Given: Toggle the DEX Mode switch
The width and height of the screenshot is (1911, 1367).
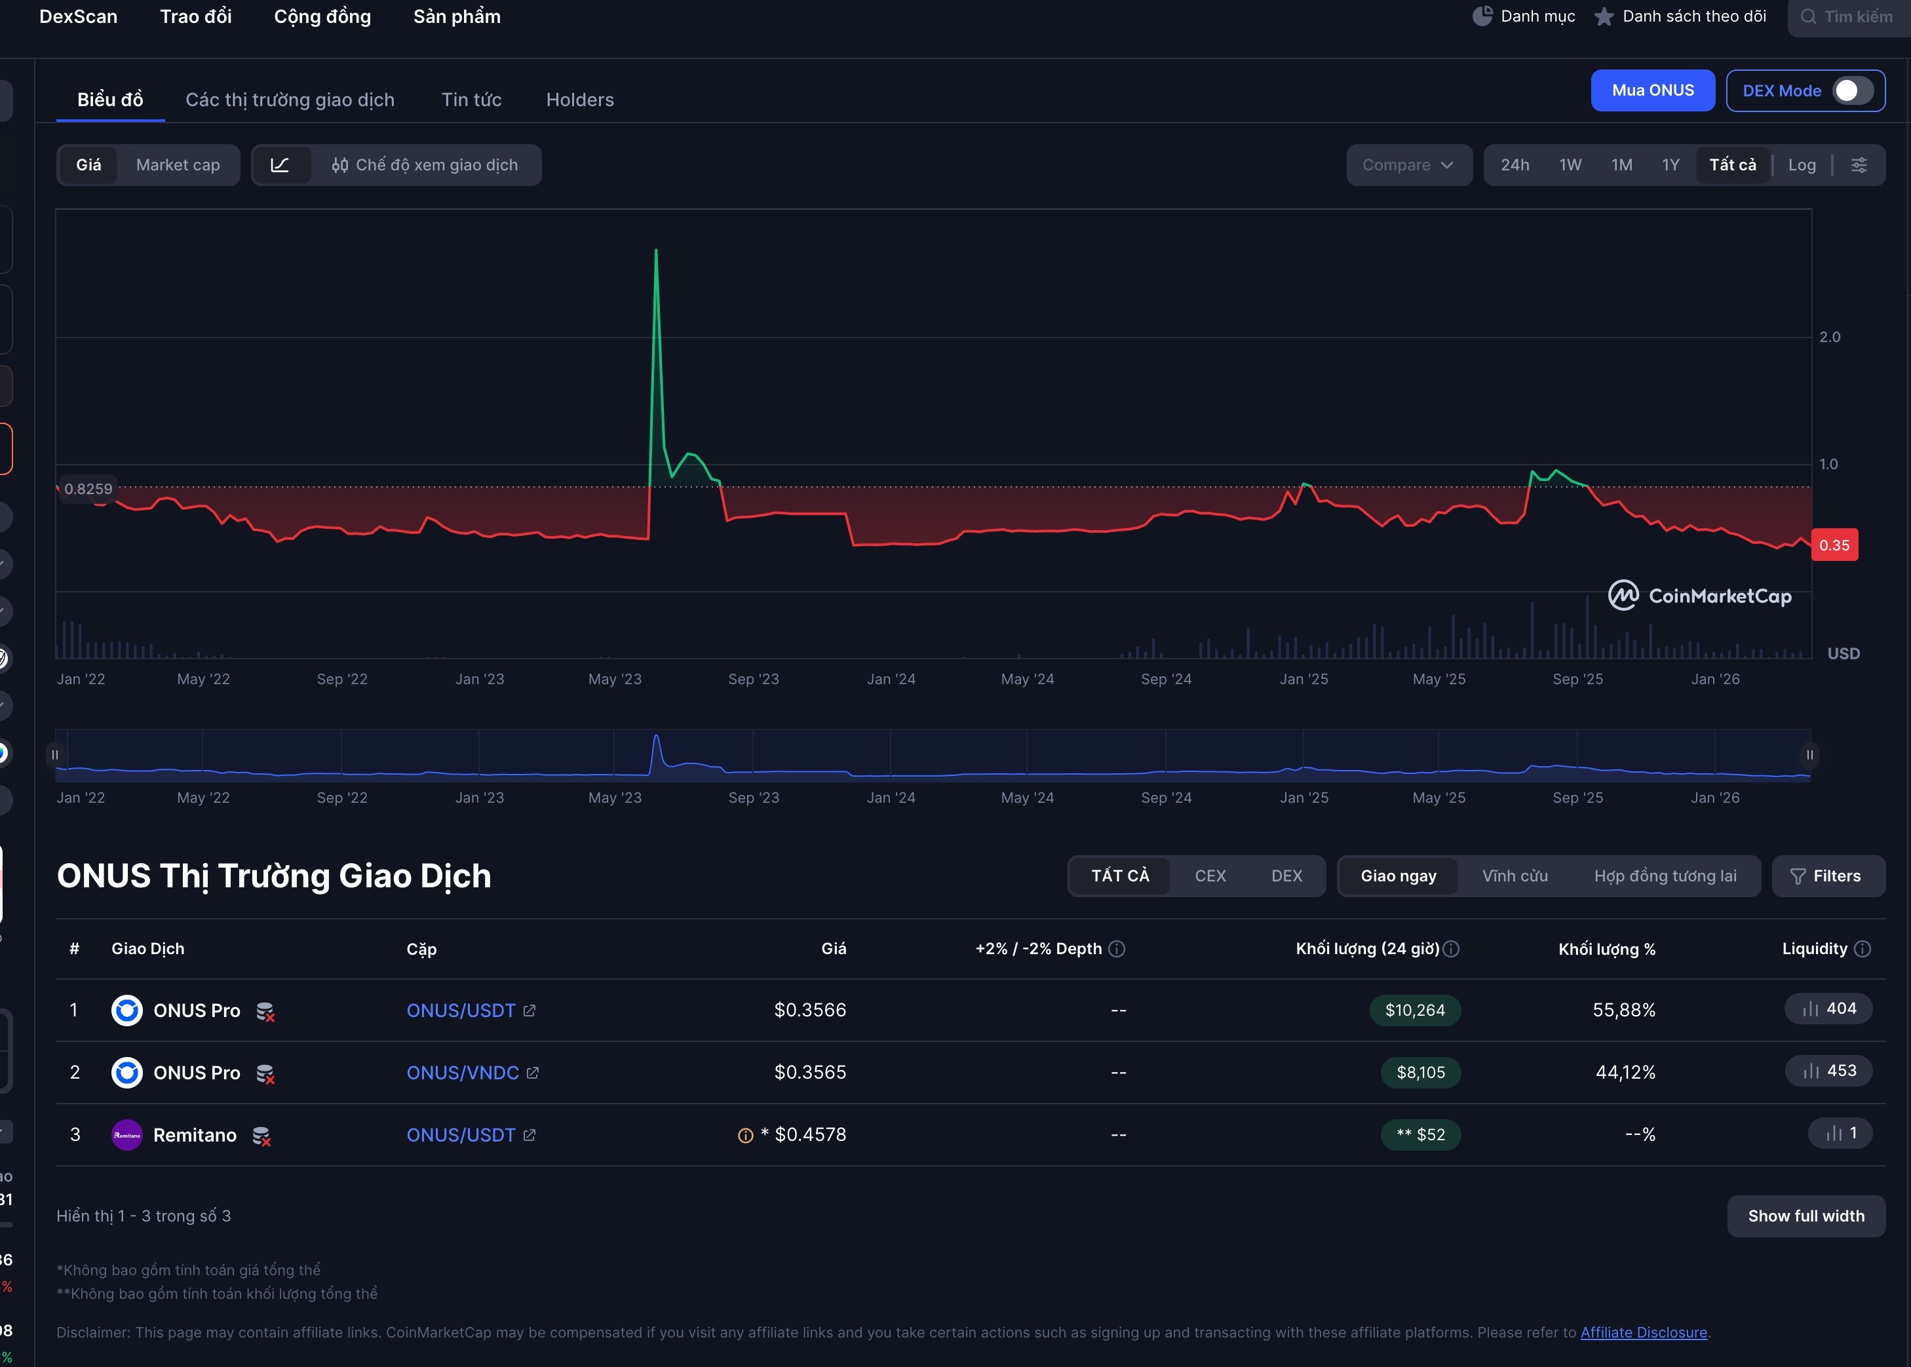Looking at the screenshot, I should click(x=1852, y=91).
